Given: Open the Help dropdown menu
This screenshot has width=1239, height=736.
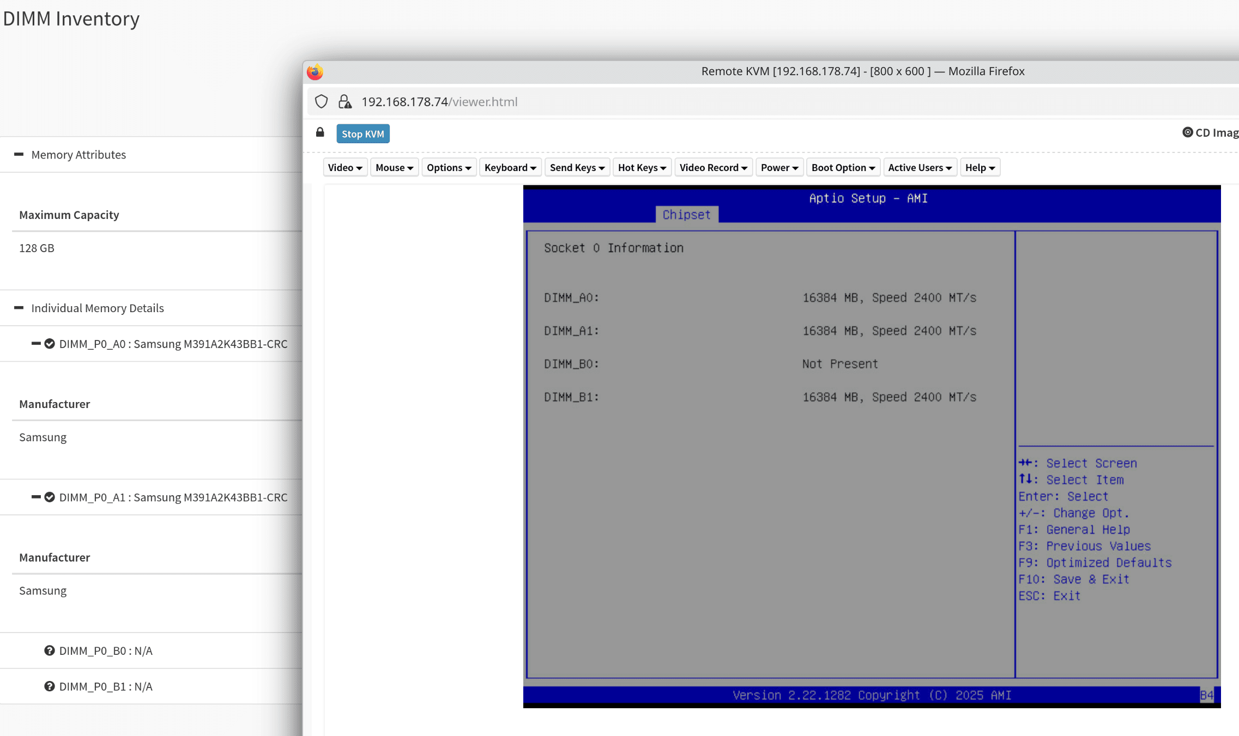Looking at the screenshot, I should point(980,168).
